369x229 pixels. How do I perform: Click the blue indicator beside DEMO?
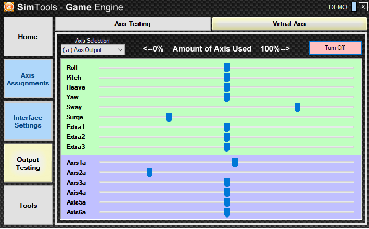click(x=354, y=7)
